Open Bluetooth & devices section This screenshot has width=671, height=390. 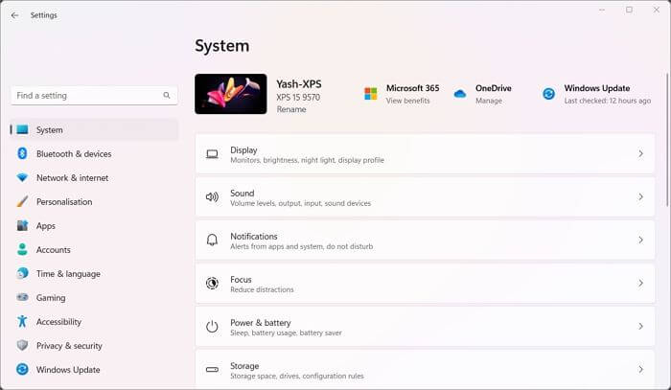click(94, 153)
